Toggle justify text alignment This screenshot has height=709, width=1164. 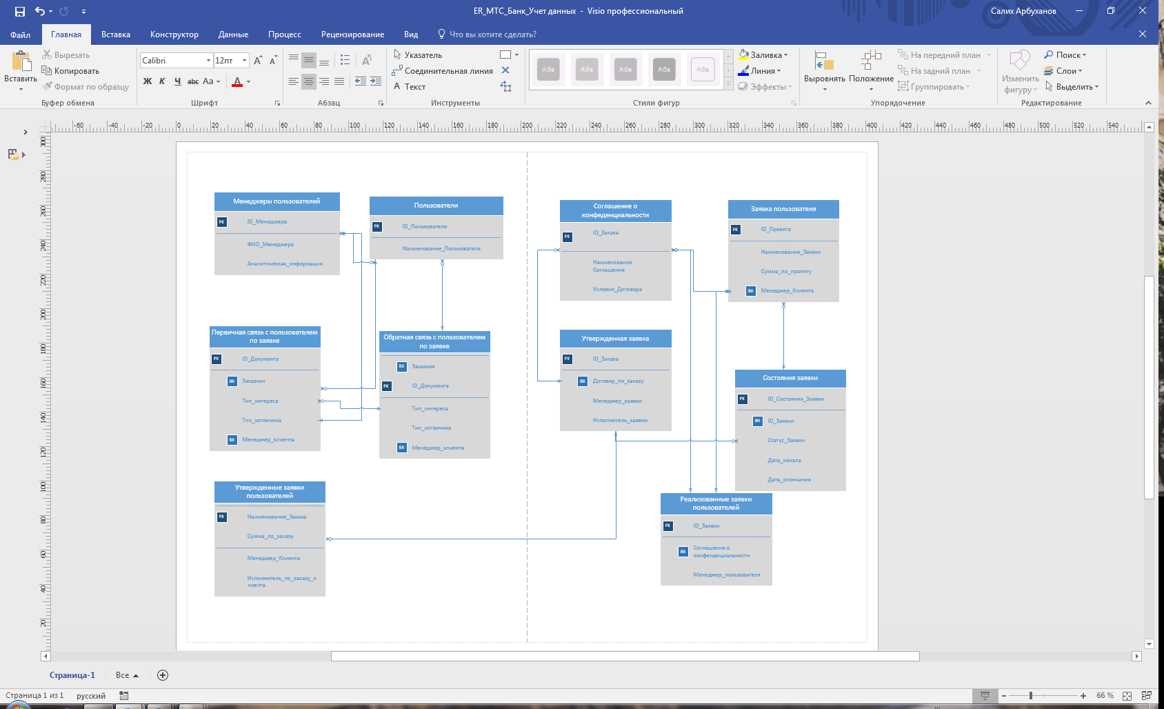pos(339,81)
